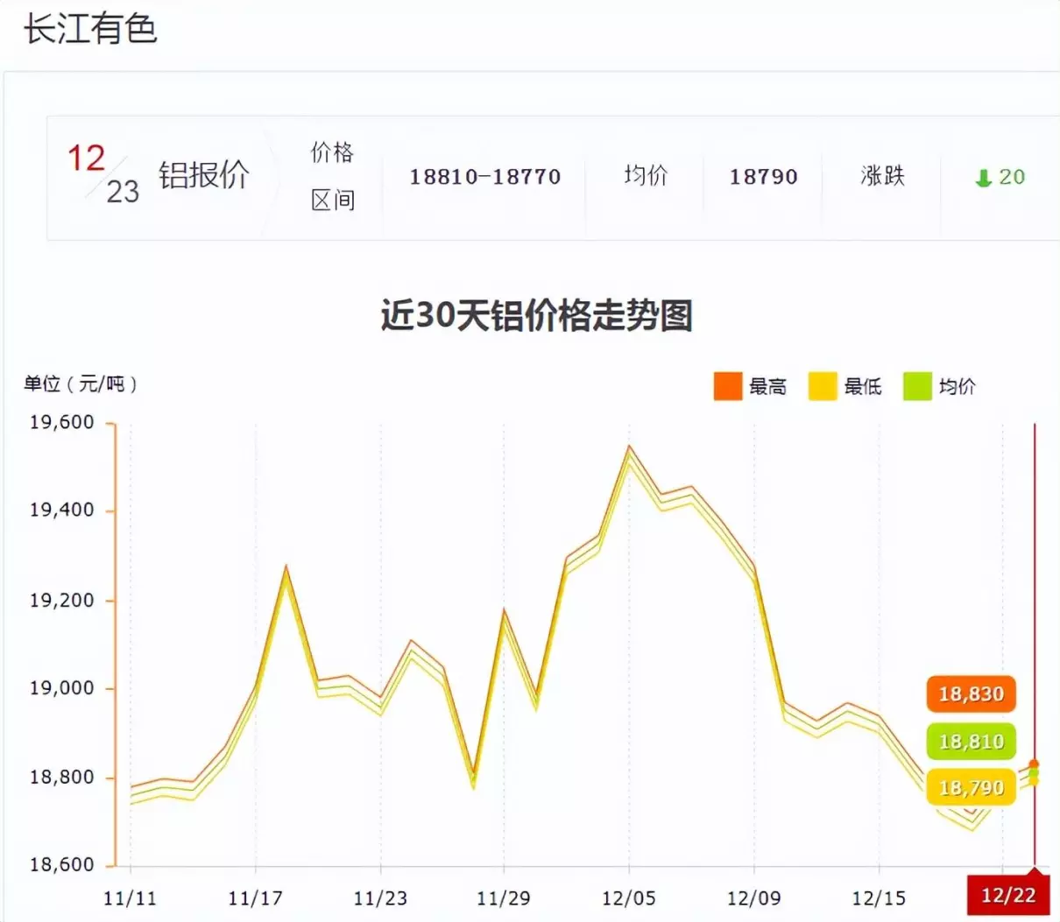1060x922 pixels.
Task: Click the 18,800 y-axis label
Action: [61, 778]
